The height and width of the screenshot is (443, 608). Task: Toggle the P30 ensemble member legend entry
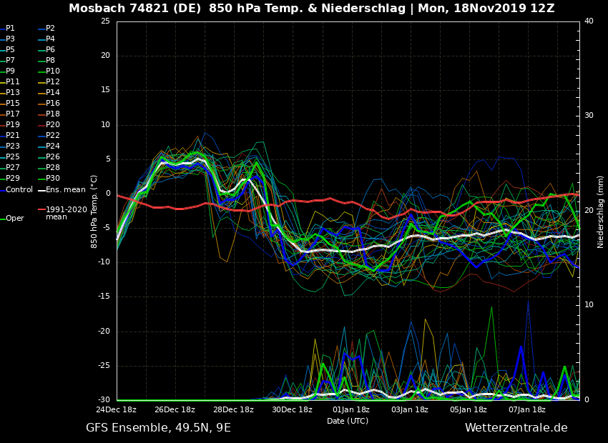[x=53, y=179]
